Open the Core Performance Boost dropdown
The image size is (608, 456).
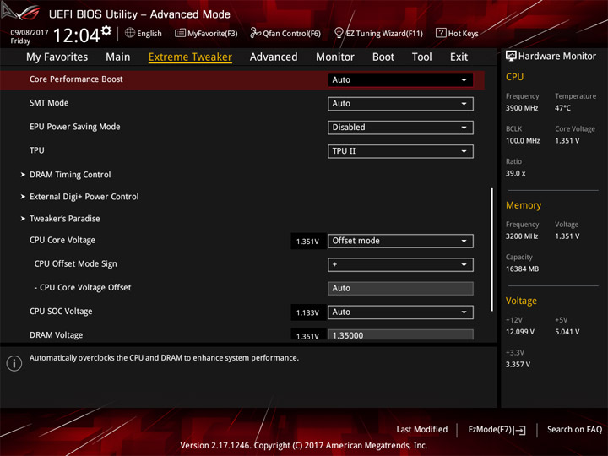[400, 80]
